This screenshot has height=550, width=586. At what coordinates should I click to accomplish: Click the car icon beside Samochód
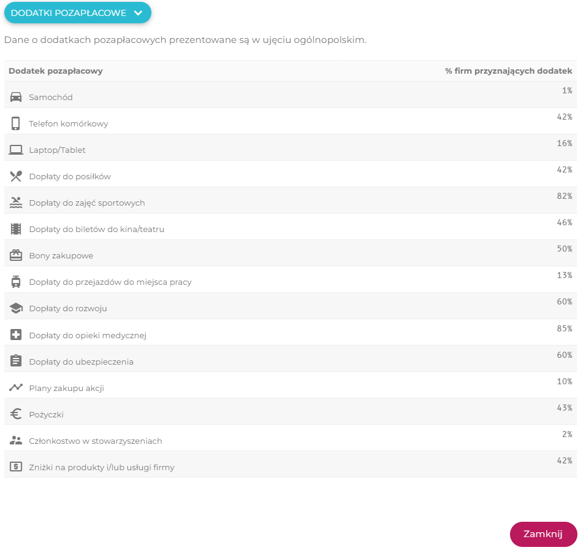click(x=16, y=97)
